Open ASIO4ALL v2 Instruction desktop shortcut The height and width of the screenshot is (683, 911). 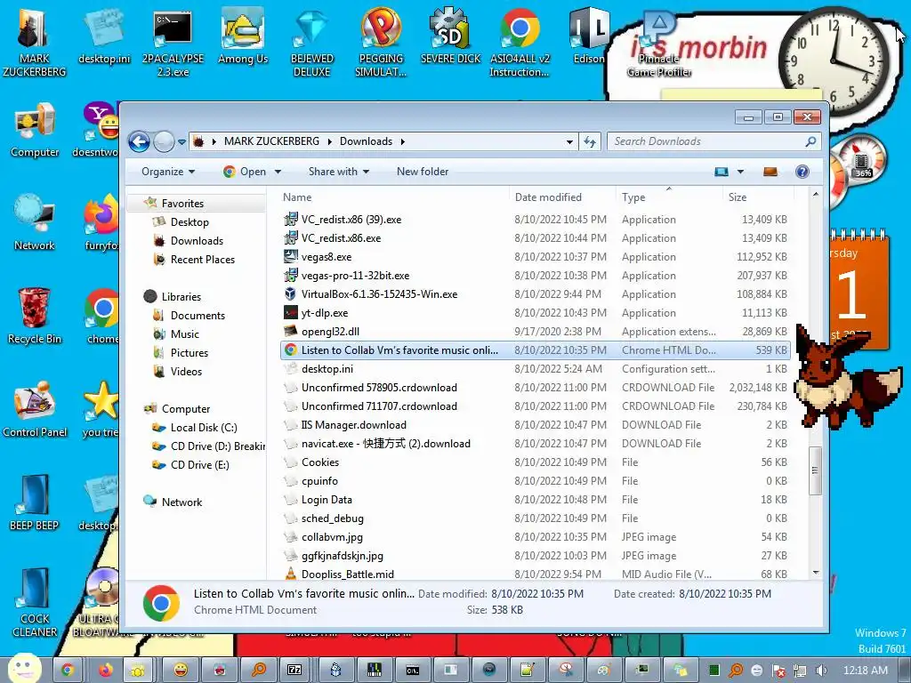coord(520,41)
